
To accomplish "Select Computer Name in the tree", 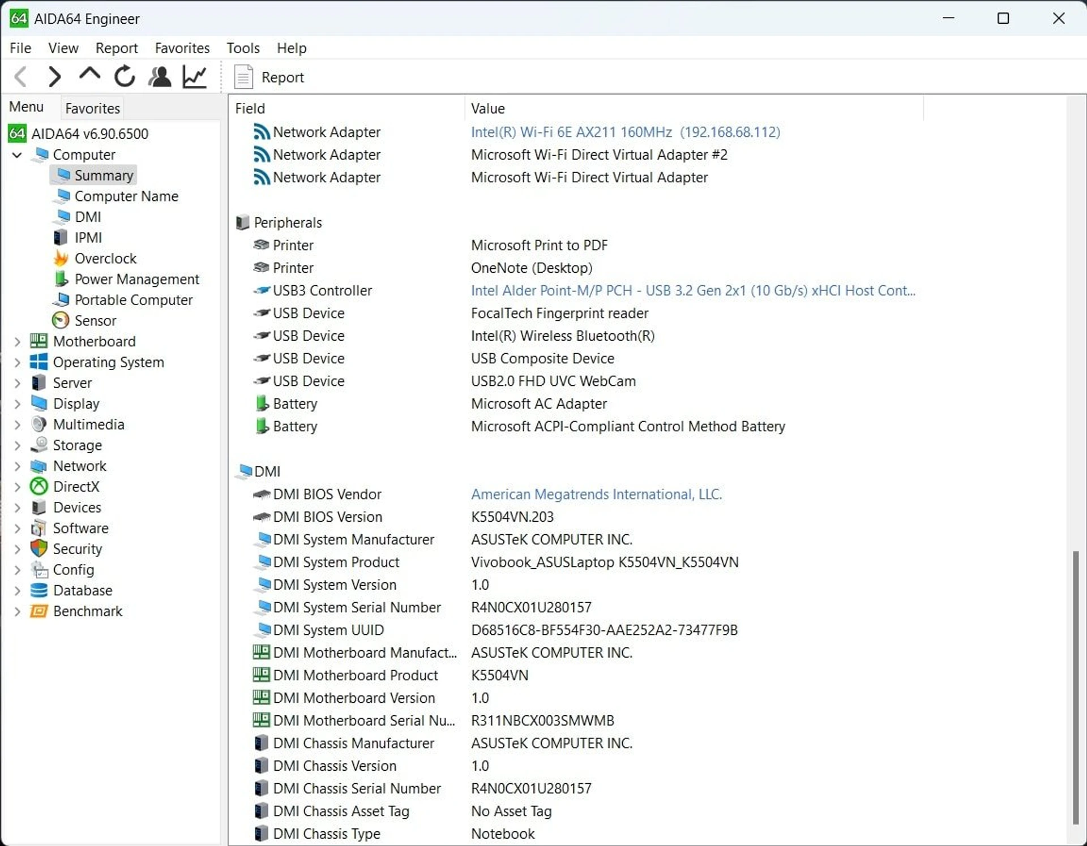I will 117,196.
